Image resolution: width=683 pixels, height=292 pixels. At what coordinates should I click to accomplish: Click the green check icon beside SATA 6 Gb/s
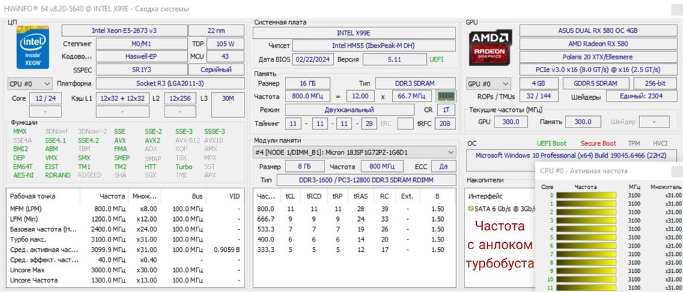coord(471,209)
